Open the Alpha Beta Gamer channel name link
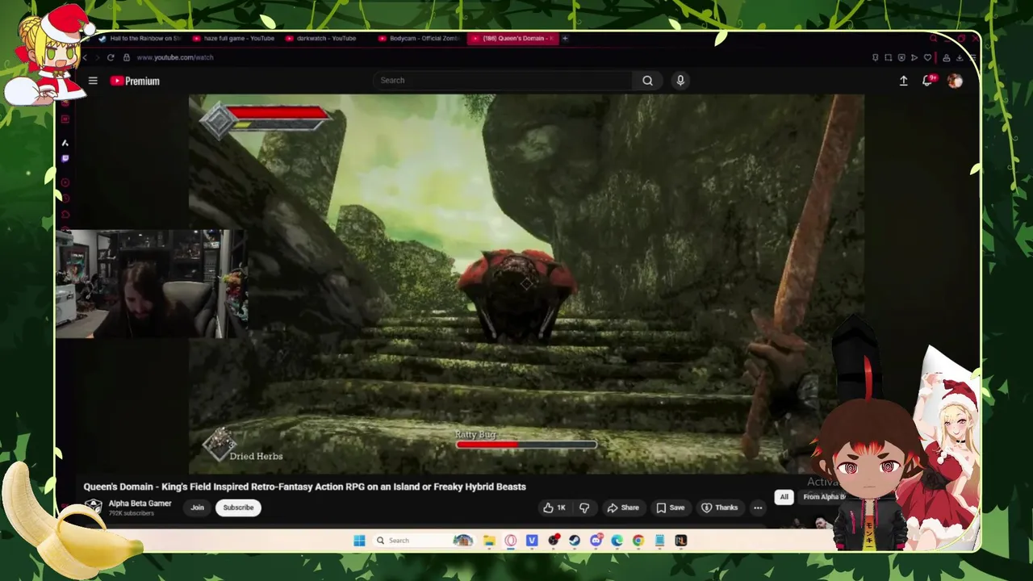Image resolution: width=1033 pixels, height=581 pixels. click(x=140, y=504)
